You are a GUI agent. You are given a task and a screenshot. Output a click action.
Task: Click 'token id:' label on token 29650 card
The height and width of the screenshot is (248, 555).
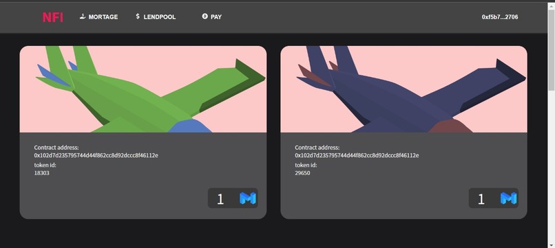click(x=306, y=165)
